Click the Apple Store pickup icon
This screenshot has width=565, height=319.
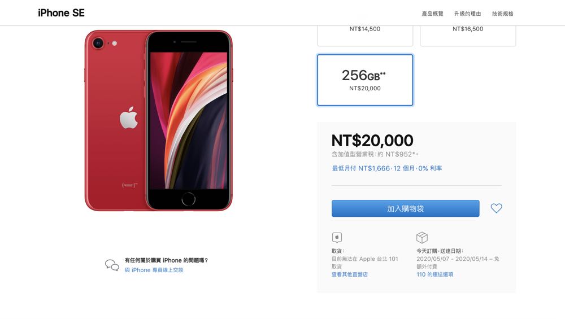(x=337, y=238)
